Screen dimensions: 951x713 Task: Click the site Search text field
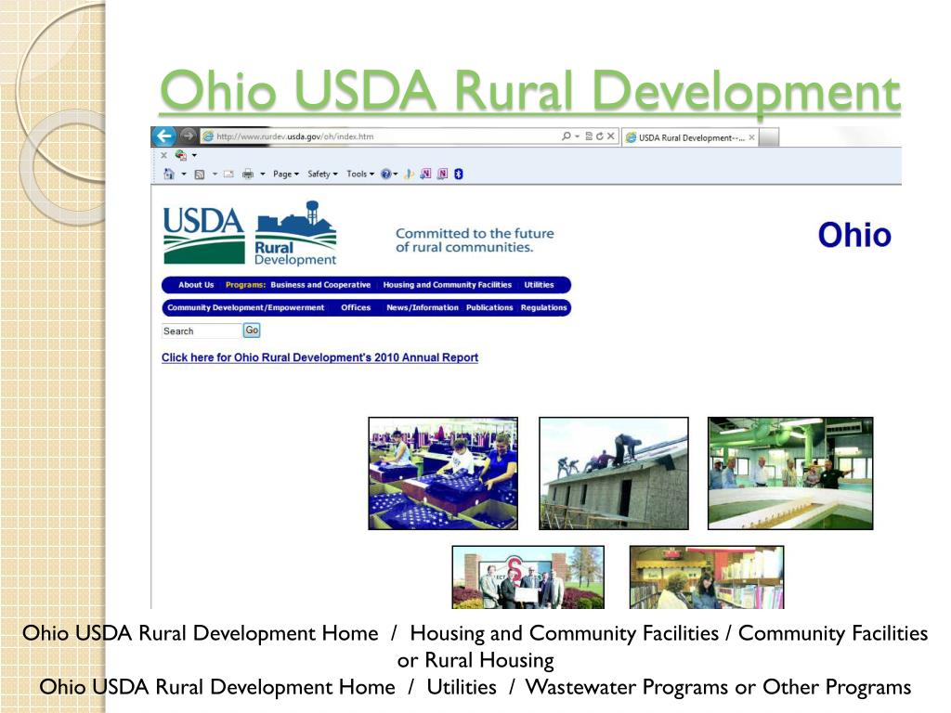[202, 331]
